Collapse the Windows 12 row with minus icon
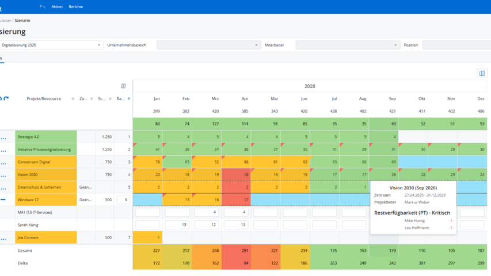The height and width of the screenshot is (276, 491). tap(3, 200)
